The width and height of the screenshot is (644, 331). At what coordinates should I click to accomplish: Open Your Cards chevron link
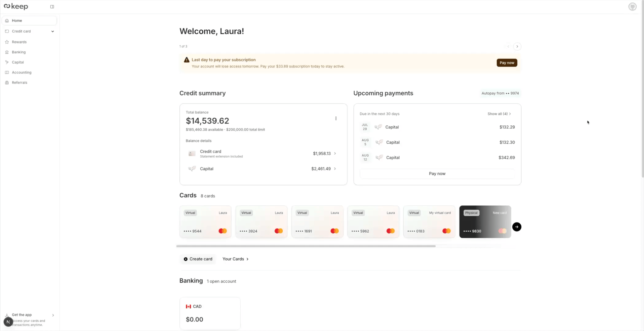click(235, 259)
